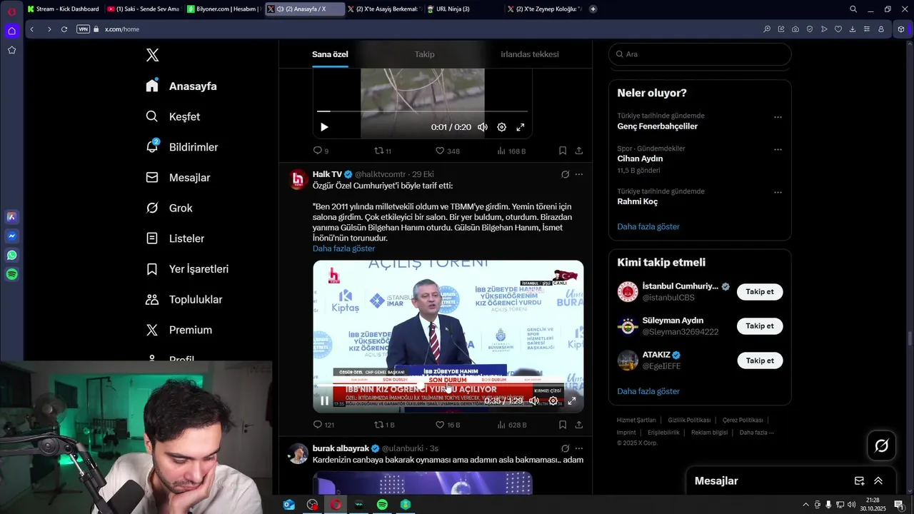
Task: Open Listeler in the sidebar
Action: (175, 238)
